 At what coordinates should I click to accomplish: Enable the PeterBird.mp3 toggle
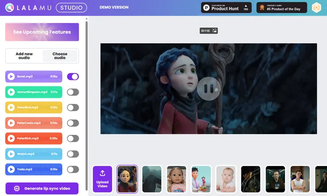click(73, 108)
